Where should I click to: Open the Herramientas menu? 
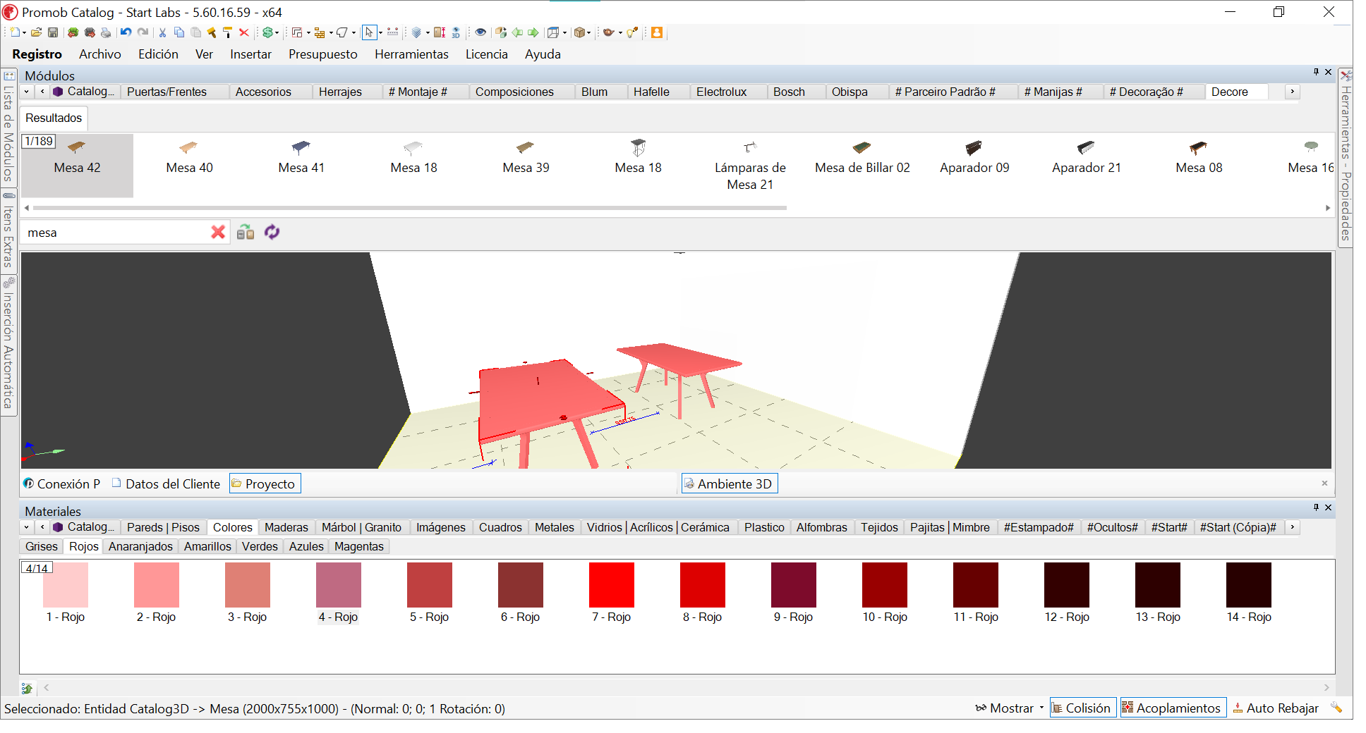[411, 54]
